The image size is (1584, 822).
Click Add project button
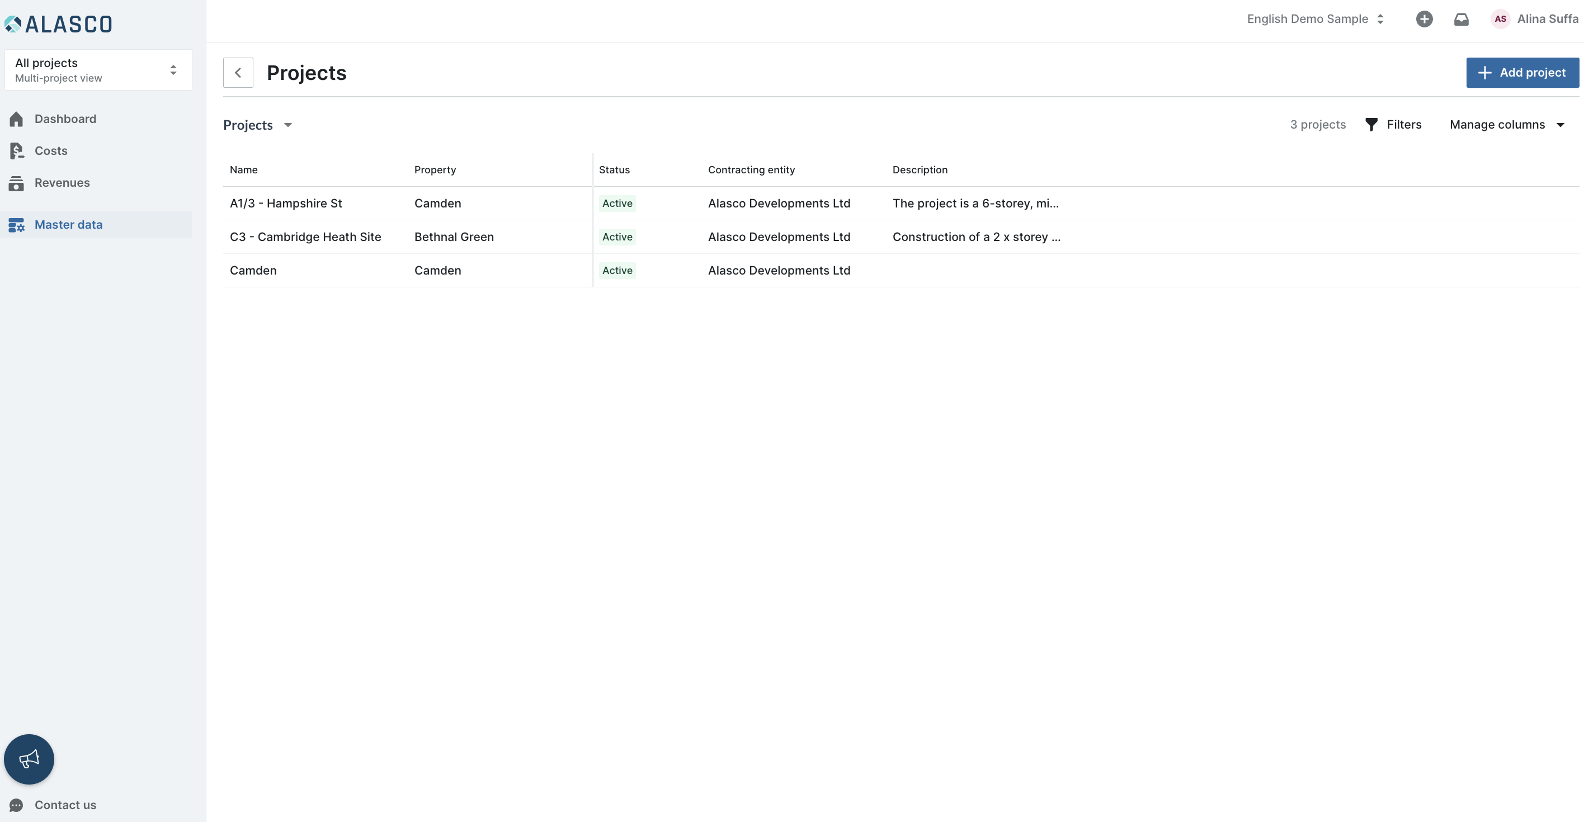[1522, 73]
